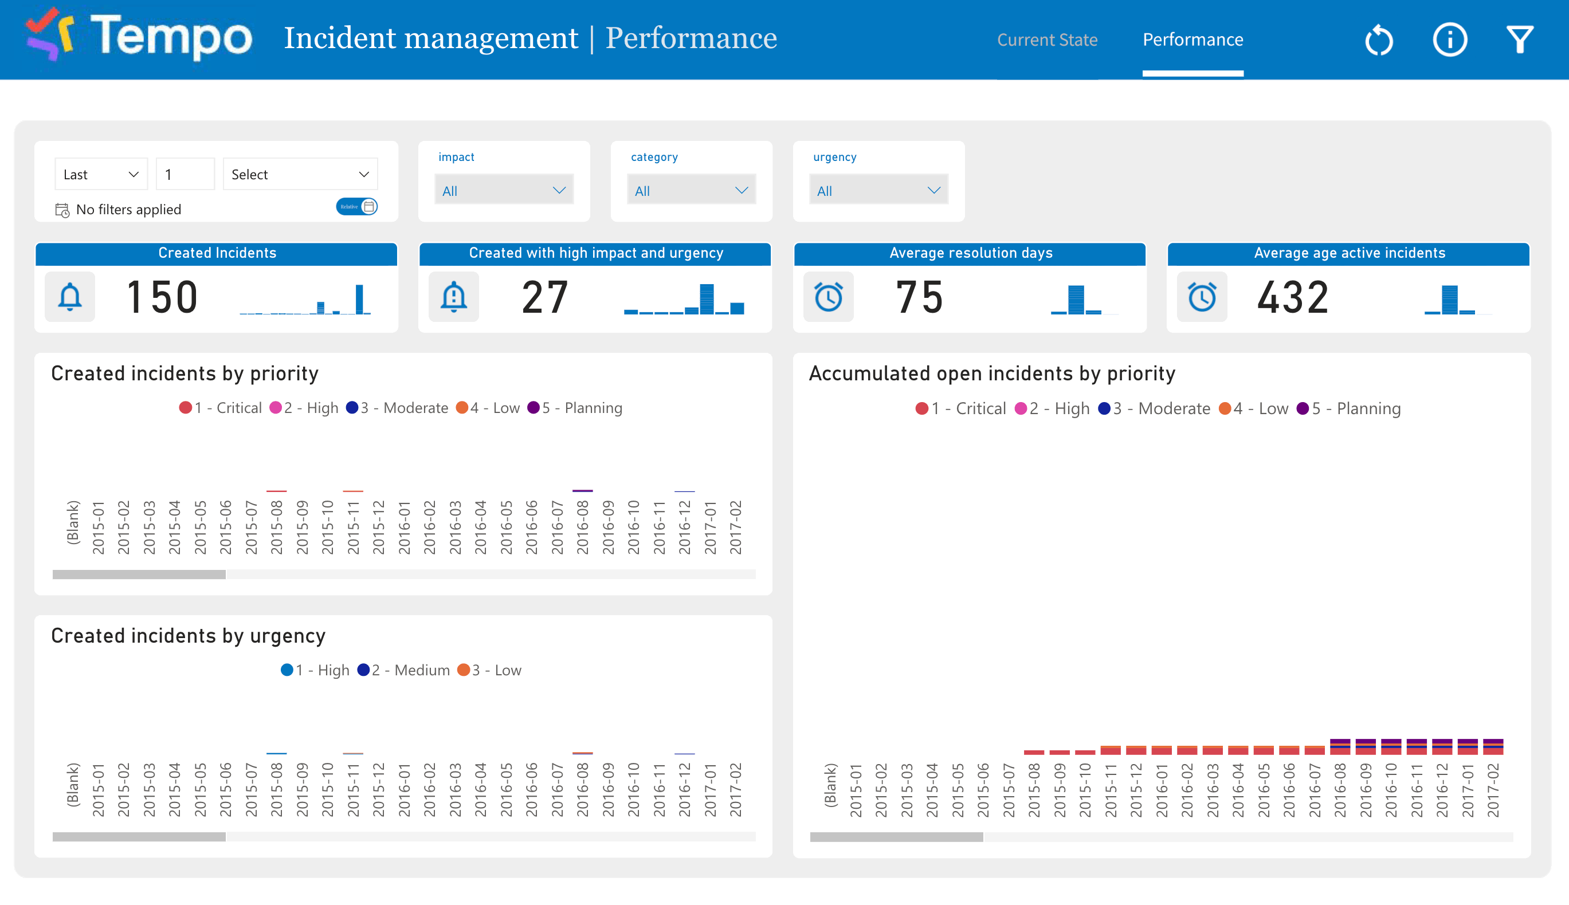Click the Tempo logo
The width and height of the screenshot is (1569, 905).
point(137,38)
